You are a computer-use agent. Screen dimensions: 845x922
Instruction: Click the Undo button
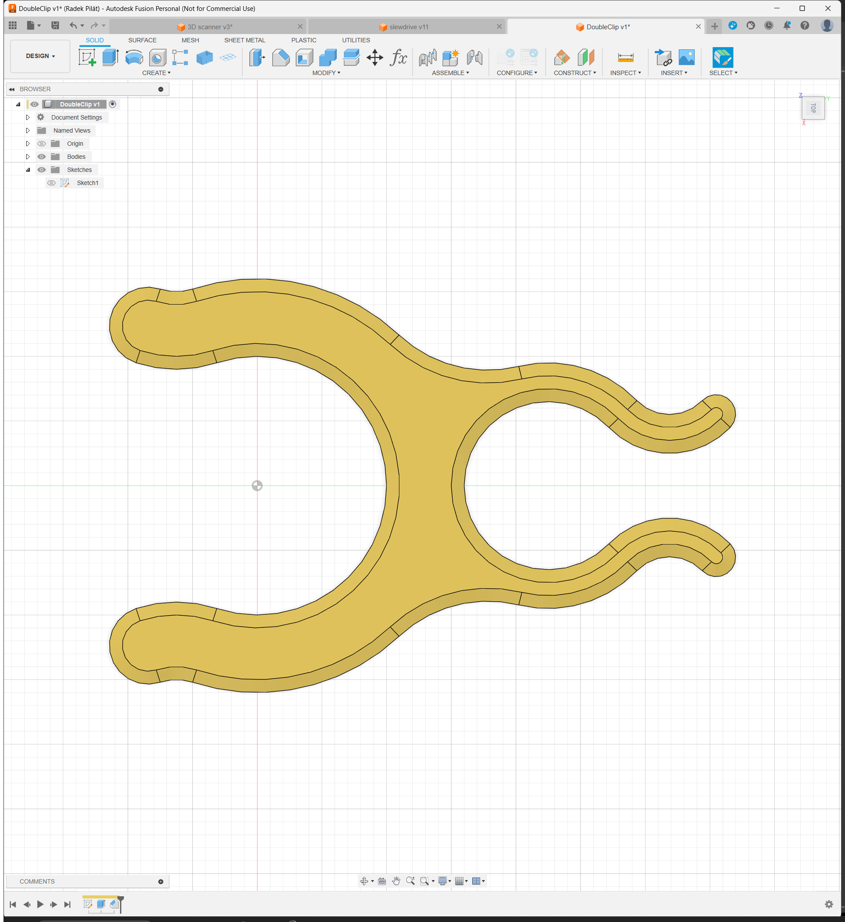coord(73,26)
